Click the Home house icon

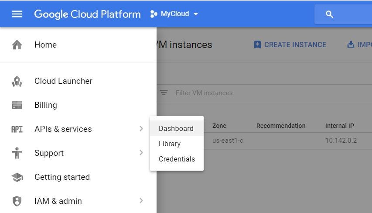tap(17, 45)
